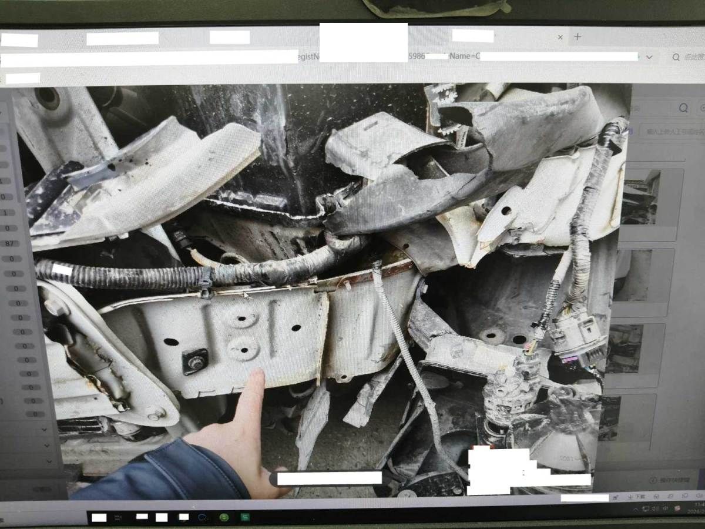Expand the address bar dropdown arrow
The height and width of the screenshot is (529, 705).
point(649,57)
